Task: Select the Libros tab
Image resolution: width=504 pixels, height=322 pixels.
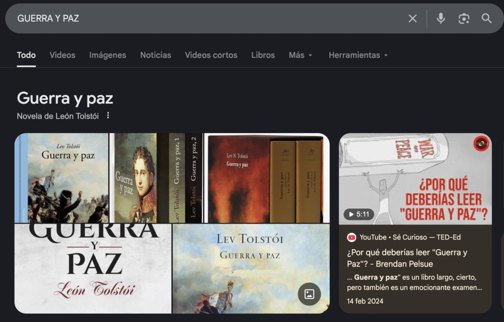Action: click(x=263, y=55)
